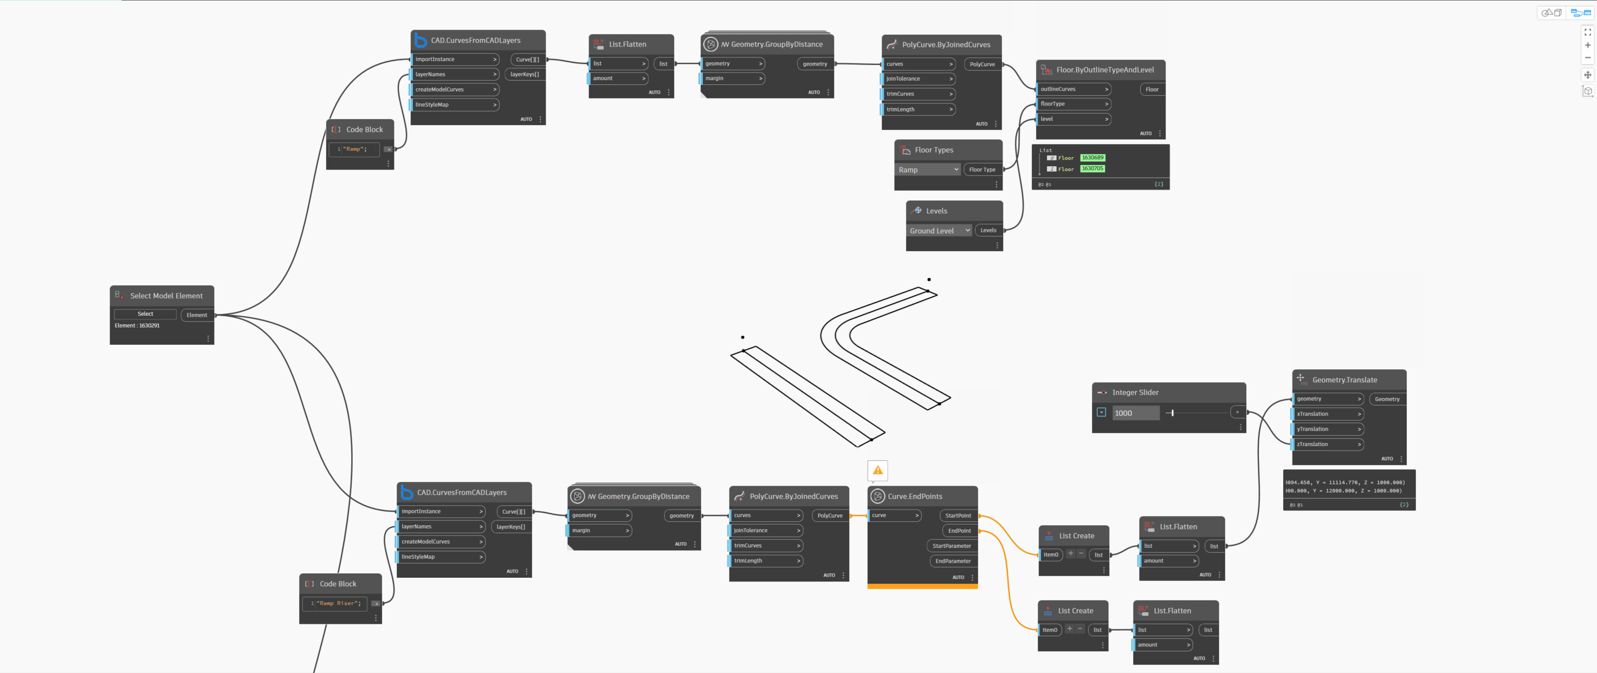This screenshot has width=1597, height=673.
Task: Open the Floor Types dropdown showing Ramp
Action: click(928, 169)
